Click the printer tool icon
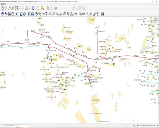Viewport: 159px width, 128px height. (x=13, y=14)
